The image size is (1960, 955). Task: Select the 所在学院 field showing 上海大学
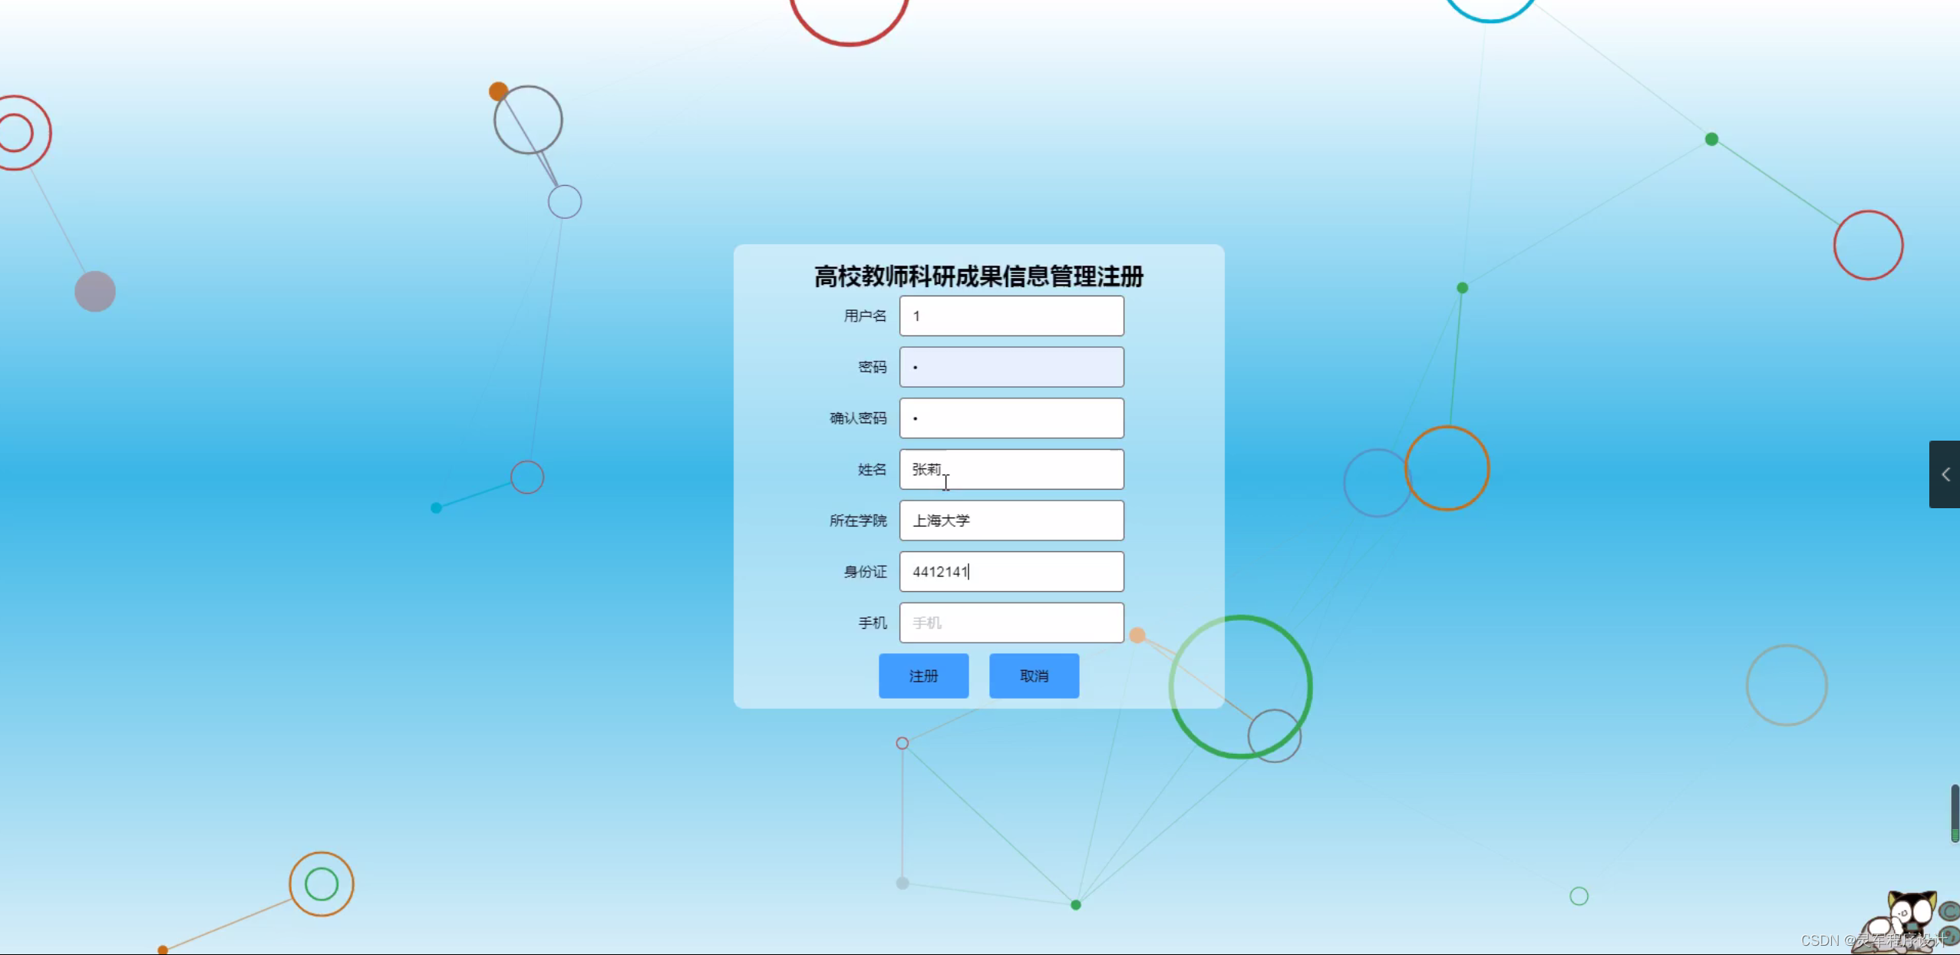(x=1011, y=520)
